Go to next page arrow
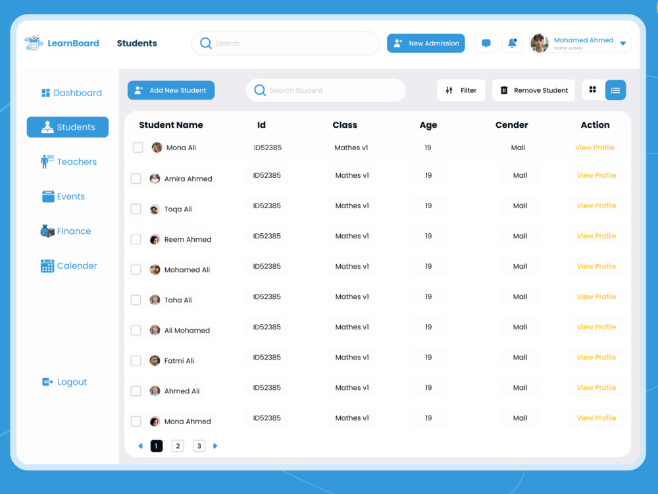This screenshot has width=658, height=494. coord(215,446)
